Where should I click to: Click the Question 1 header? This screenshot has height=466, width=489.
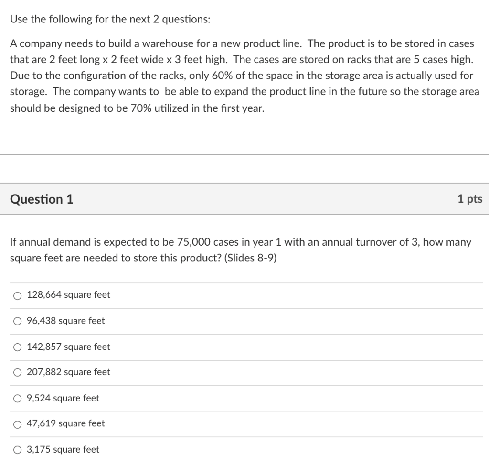click(42, 199)
